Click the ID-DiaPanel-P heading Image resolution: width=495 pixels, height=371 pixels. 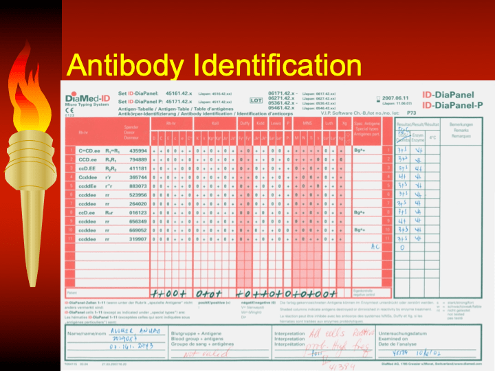click(454, 105)
